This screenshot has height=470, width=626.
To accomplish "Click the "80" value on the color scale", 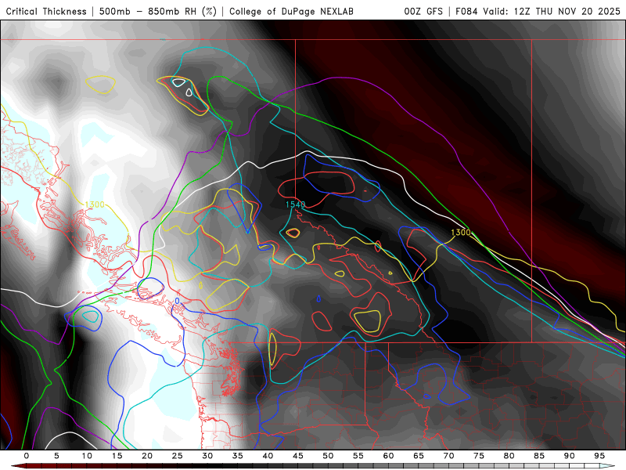I will click(x=509, y=456).
